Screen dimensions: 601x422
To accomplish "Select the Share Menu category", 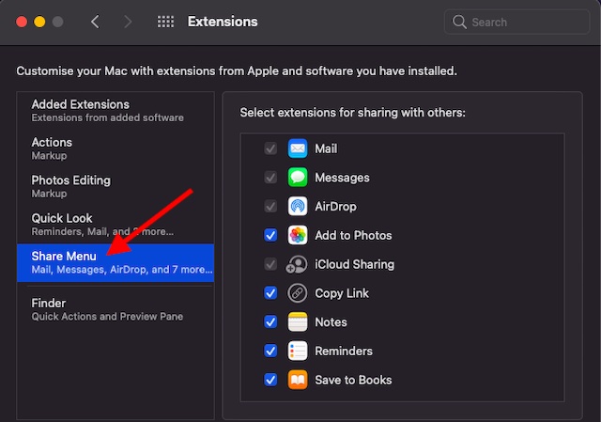I will point(116,262).
